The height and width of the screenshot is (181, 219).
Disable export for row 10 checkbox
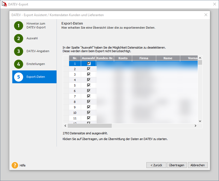89,112
